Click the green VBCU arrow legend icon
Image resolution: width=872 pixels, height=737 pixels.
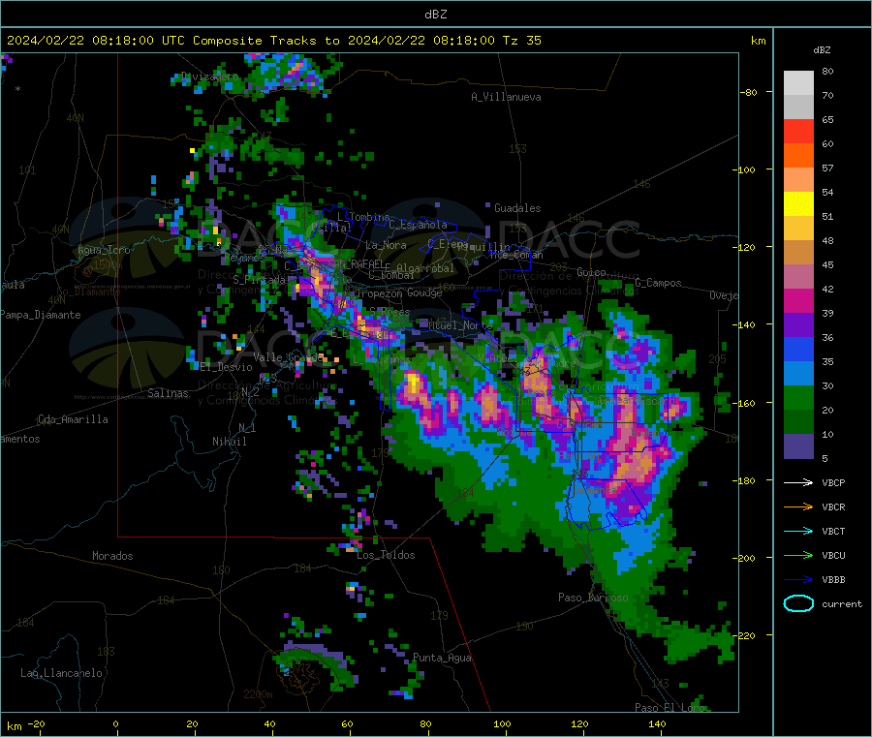tap(798, 555)
